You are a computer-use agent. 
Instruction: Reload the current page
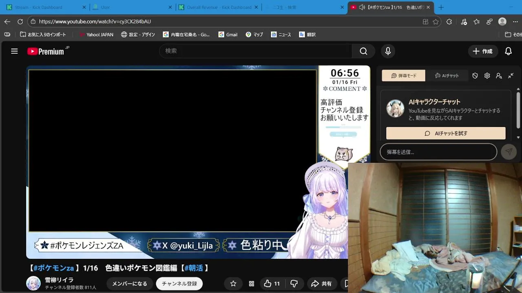pos(20,22)
